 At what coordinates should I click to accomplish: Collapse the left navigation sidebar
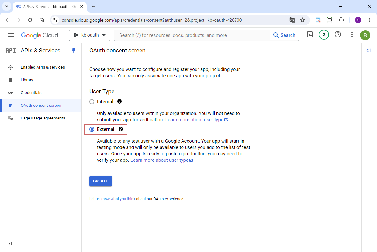(10, 244)
